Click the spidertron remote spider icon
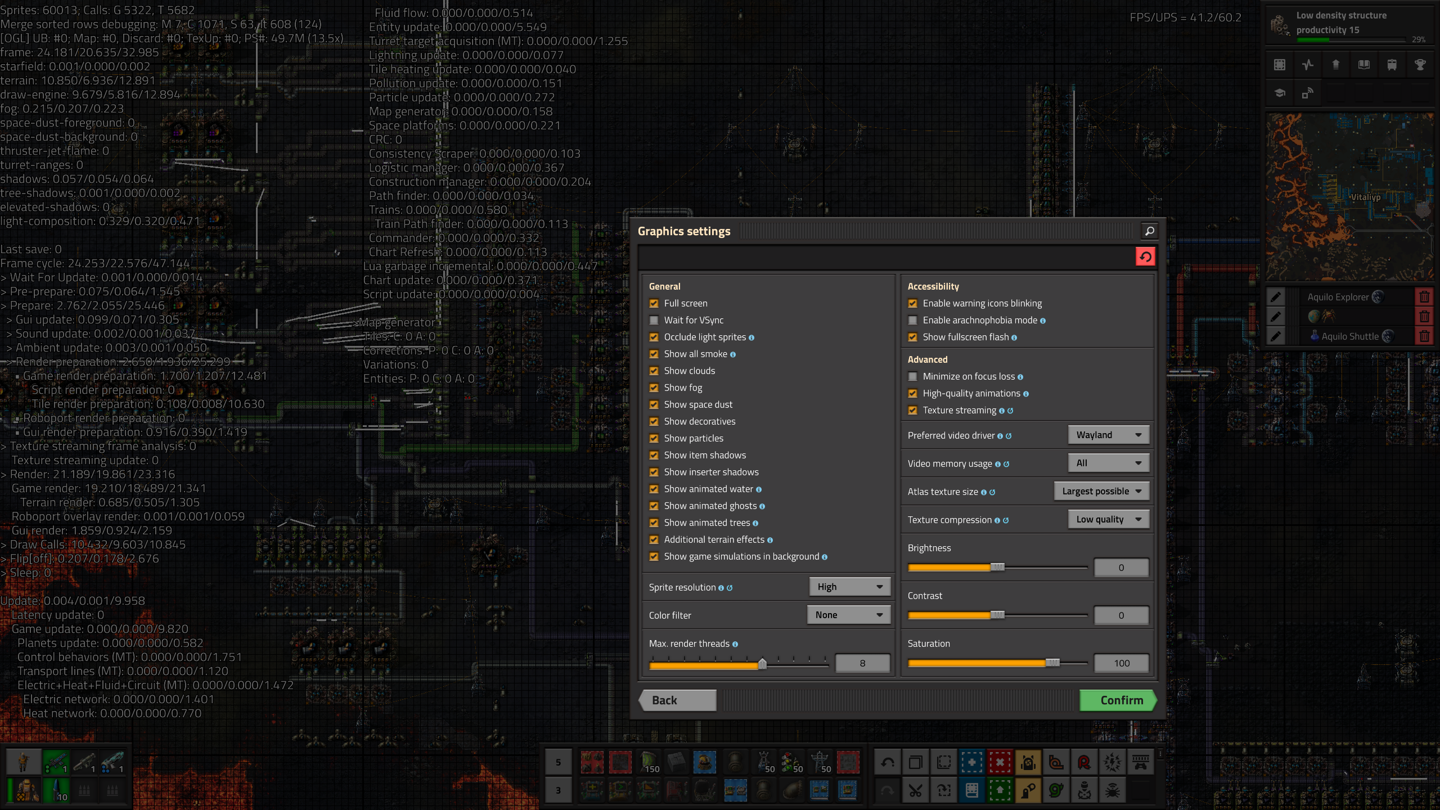The height and width of the screenshot is (810, 1440). coord(1113,790)
